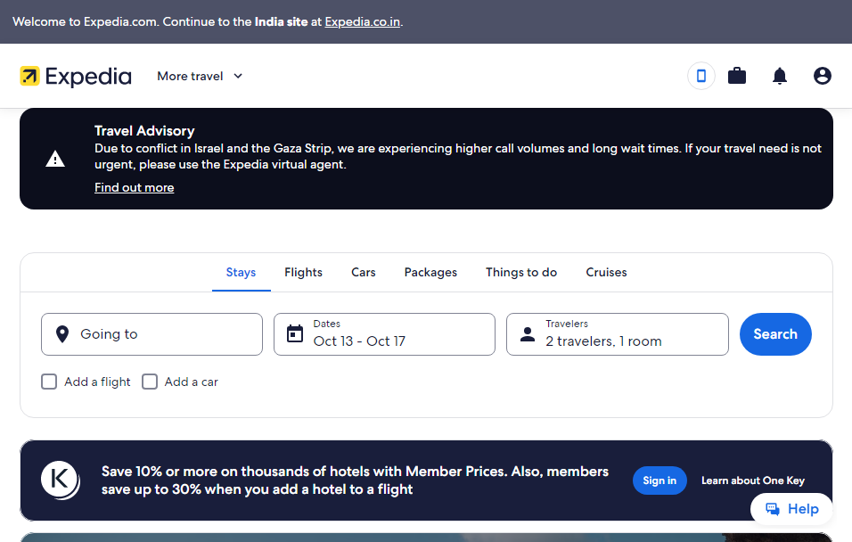Open the date picker for Oct 13-17

click(384, 333)
